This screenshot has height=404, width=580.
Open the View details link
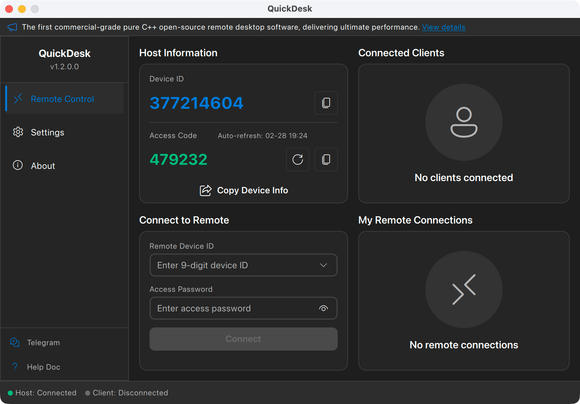click(444, 27)
